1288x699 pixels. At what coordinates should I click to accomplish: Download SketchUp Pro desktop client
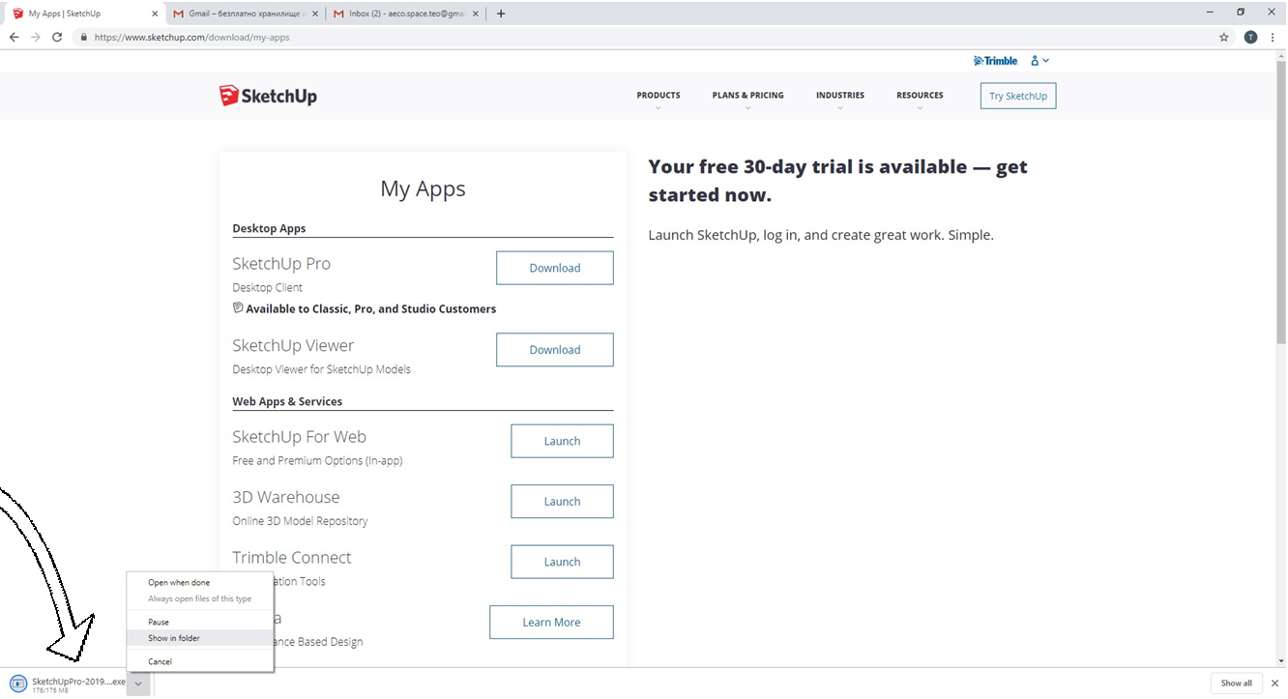tap(554, 268)
